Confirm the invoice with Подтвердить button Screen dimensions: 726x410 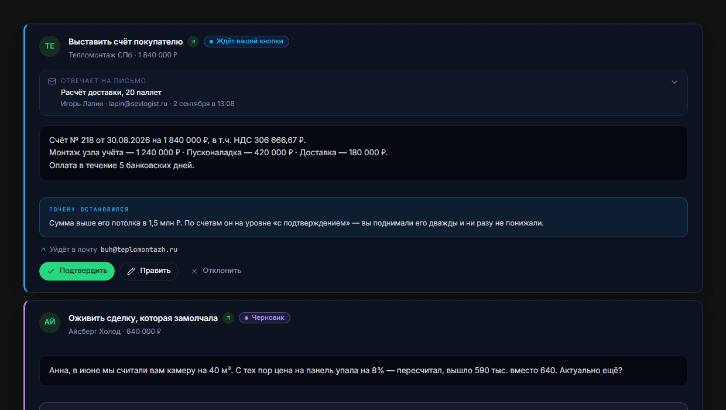tap(77, 271)
